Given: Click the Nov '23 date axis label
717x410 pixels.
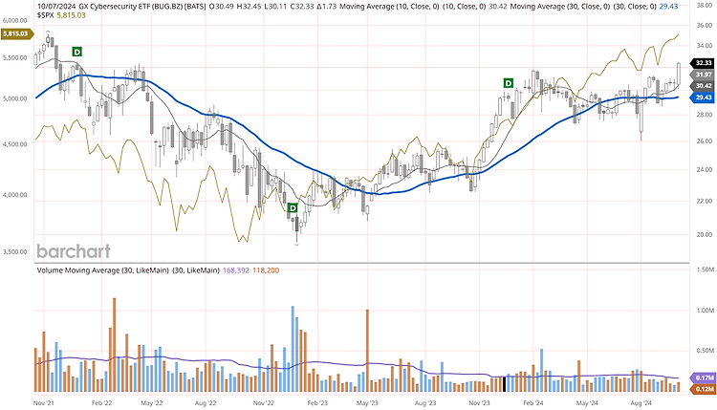Looking at the screenshot, I should click(x=479, y=403).
